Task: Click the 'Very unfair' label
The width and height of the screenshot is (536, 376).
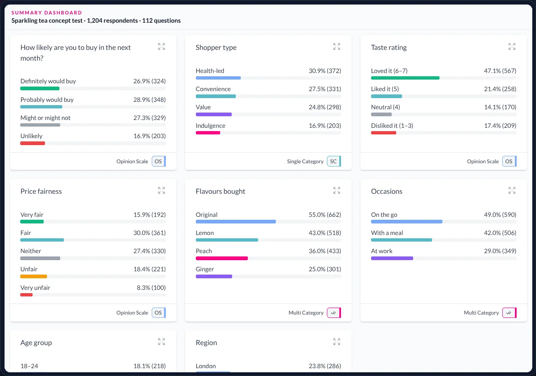Action: (x=35, y=288)
